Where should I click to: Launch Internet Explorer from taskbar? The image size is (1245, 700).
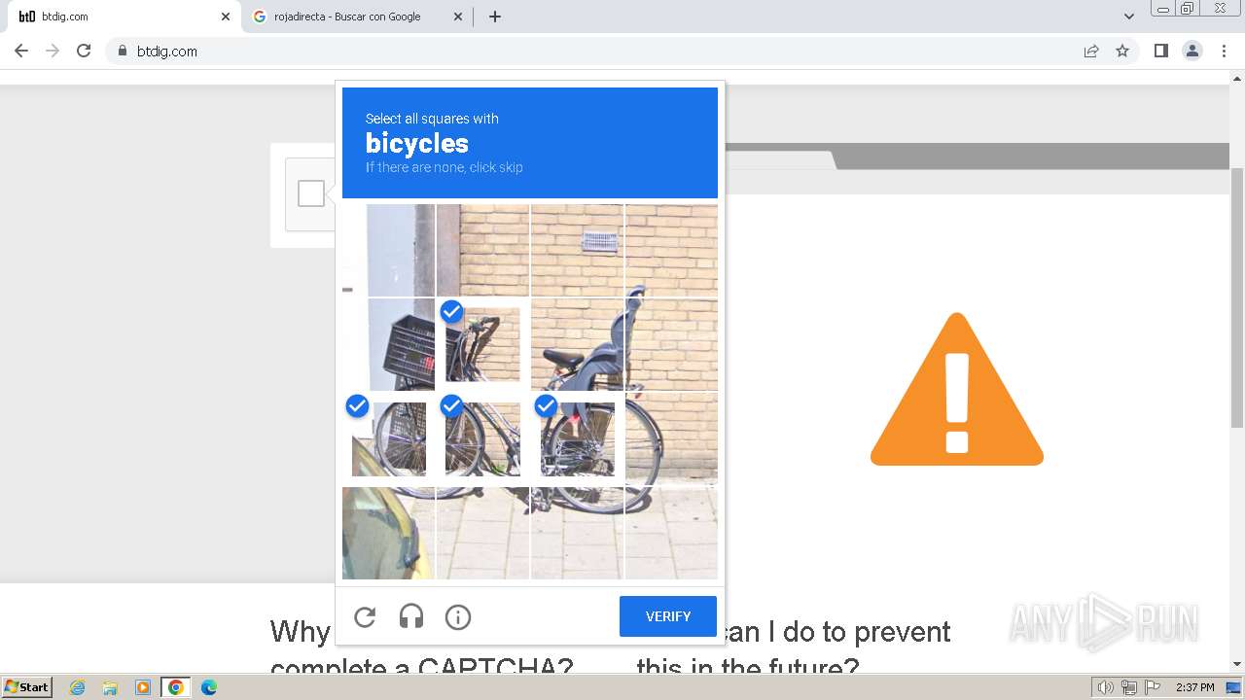(x=78, y=687)
